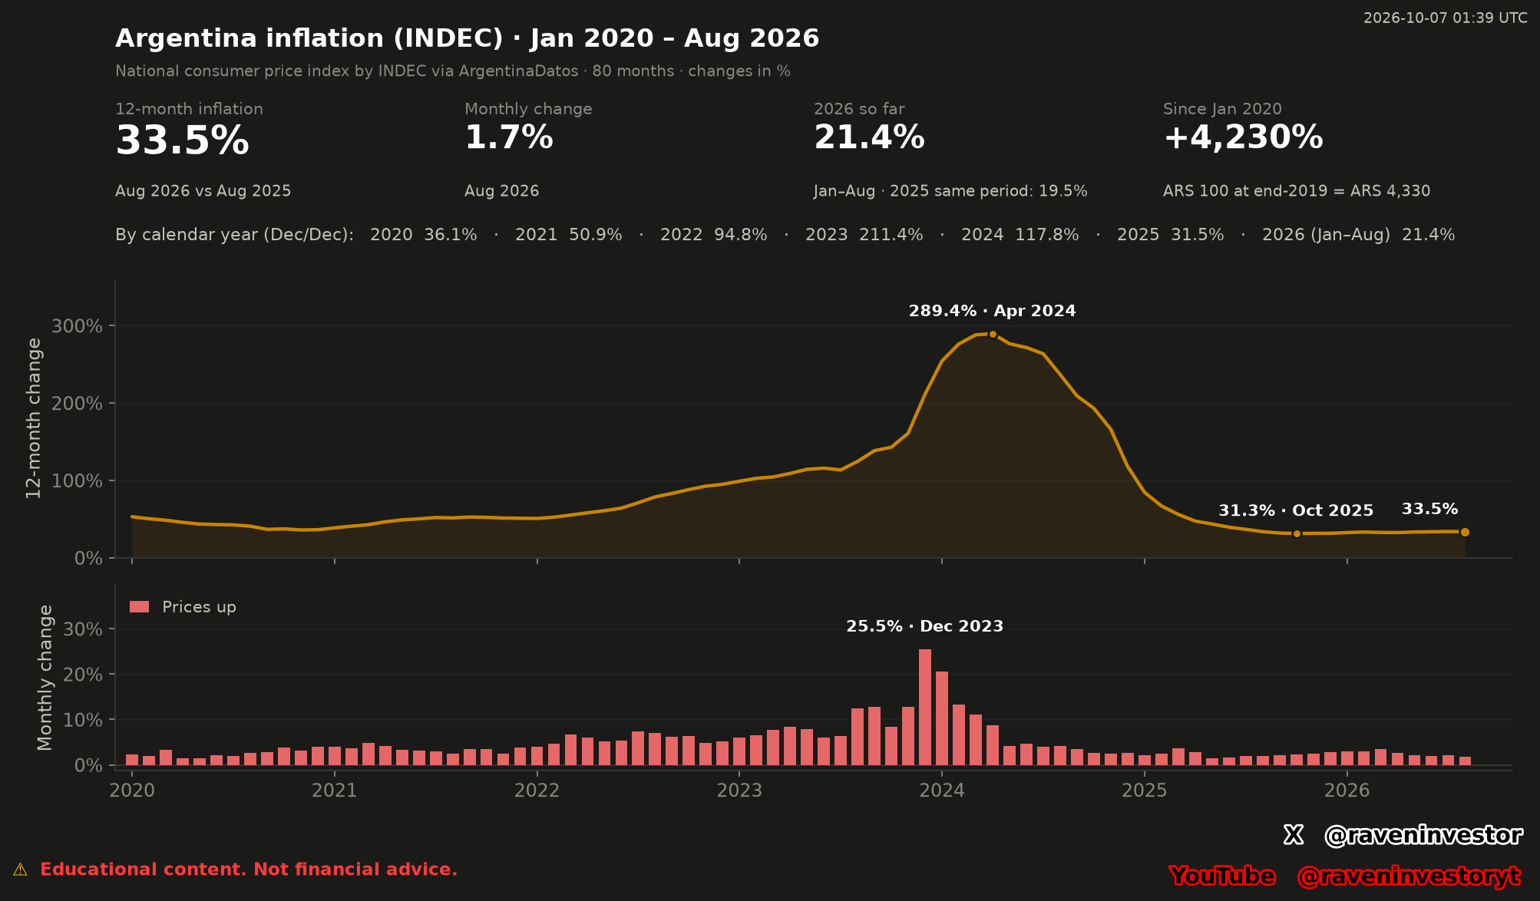The image size is (1540, 901).
Task: Click the Apr 2024 peak marker dot
Action: click(x=993, y=334)
